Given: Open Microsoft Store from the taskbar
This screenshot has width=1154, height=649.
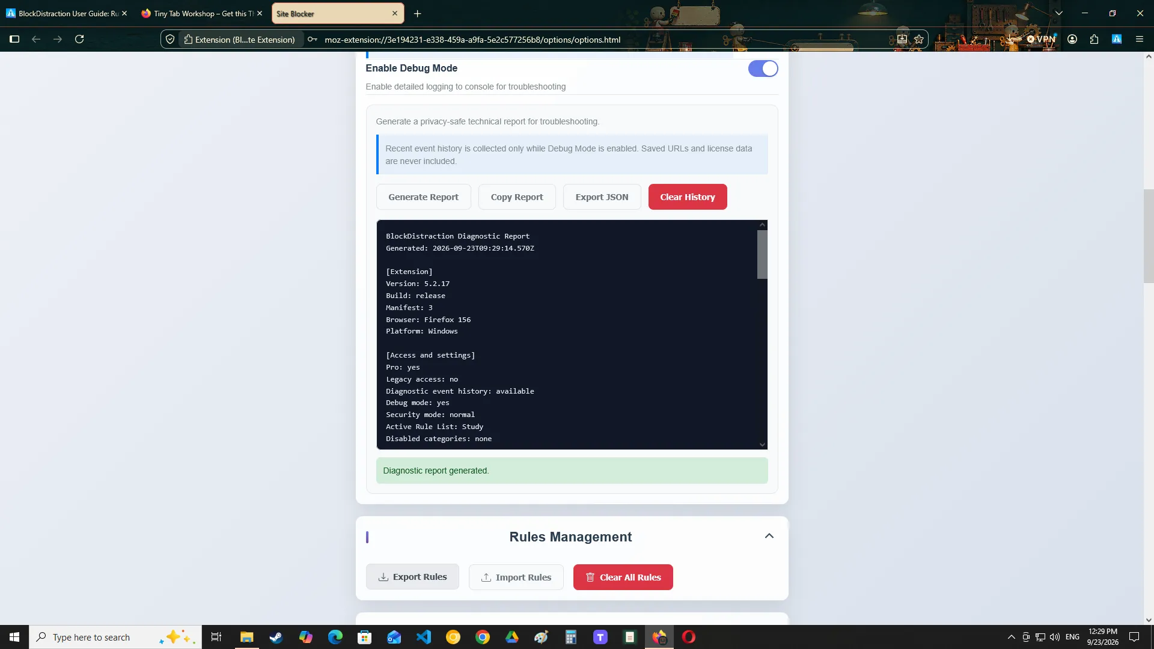Looking at the screenshot, I should [365, 637].
